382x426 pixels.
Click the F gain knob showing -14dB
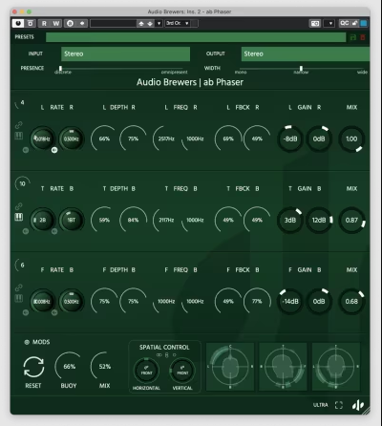coord(290,301)
